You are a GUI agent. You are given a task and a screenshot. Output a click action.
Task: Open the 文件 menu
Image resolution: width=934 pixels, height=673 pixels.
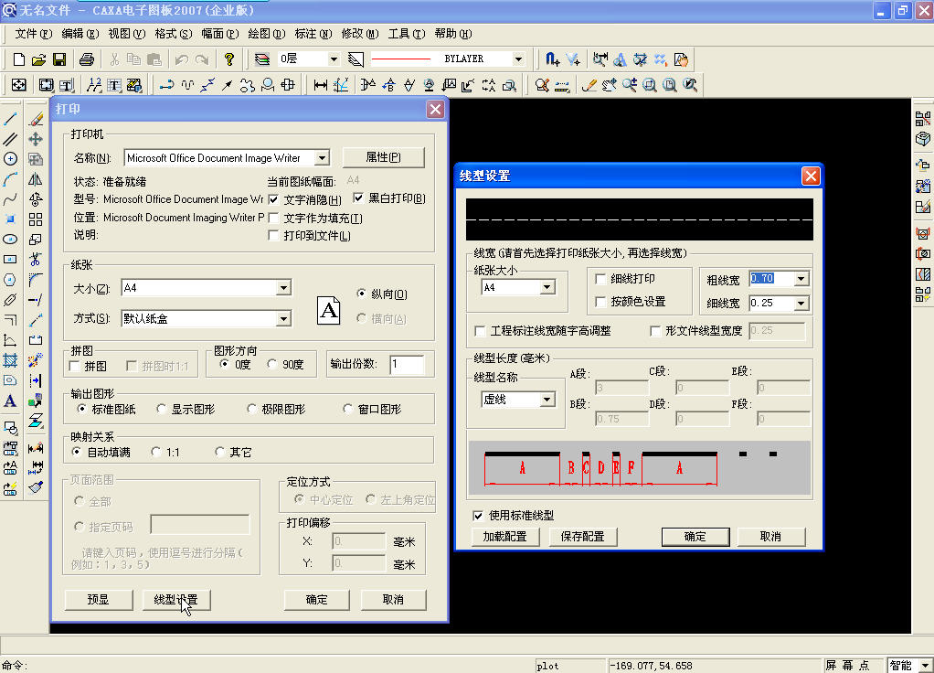[x=33, y=34]
